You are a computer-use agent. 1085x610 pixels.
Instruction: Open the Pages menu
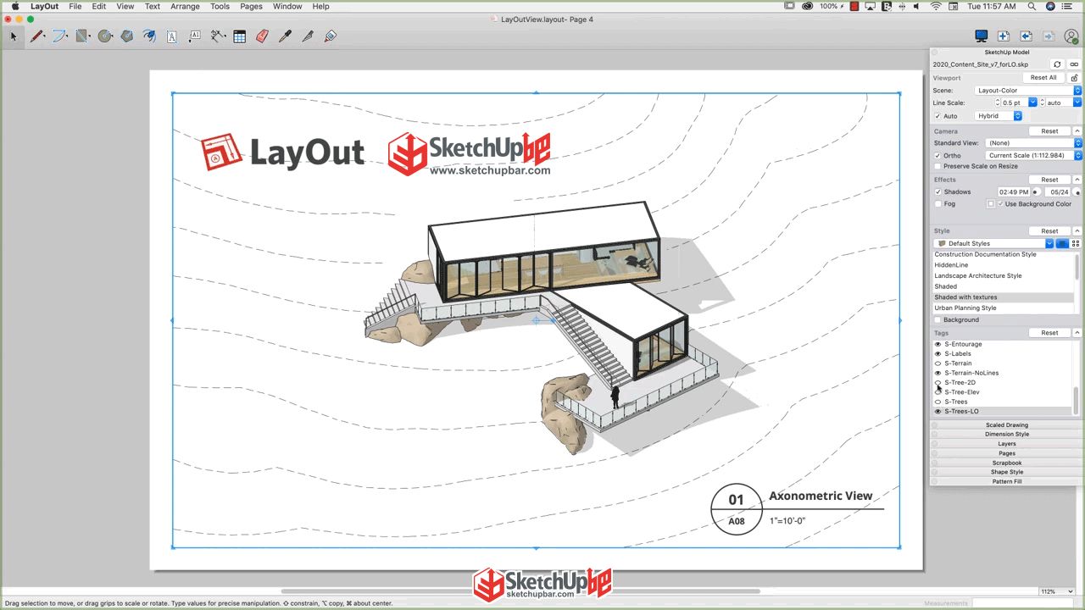point(251,6)
